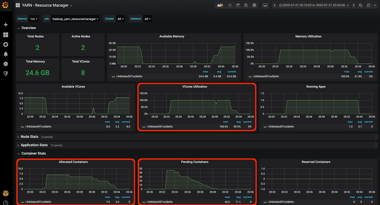
Task: Save the dashboard with floppy icon
Action: pos(246,5)
